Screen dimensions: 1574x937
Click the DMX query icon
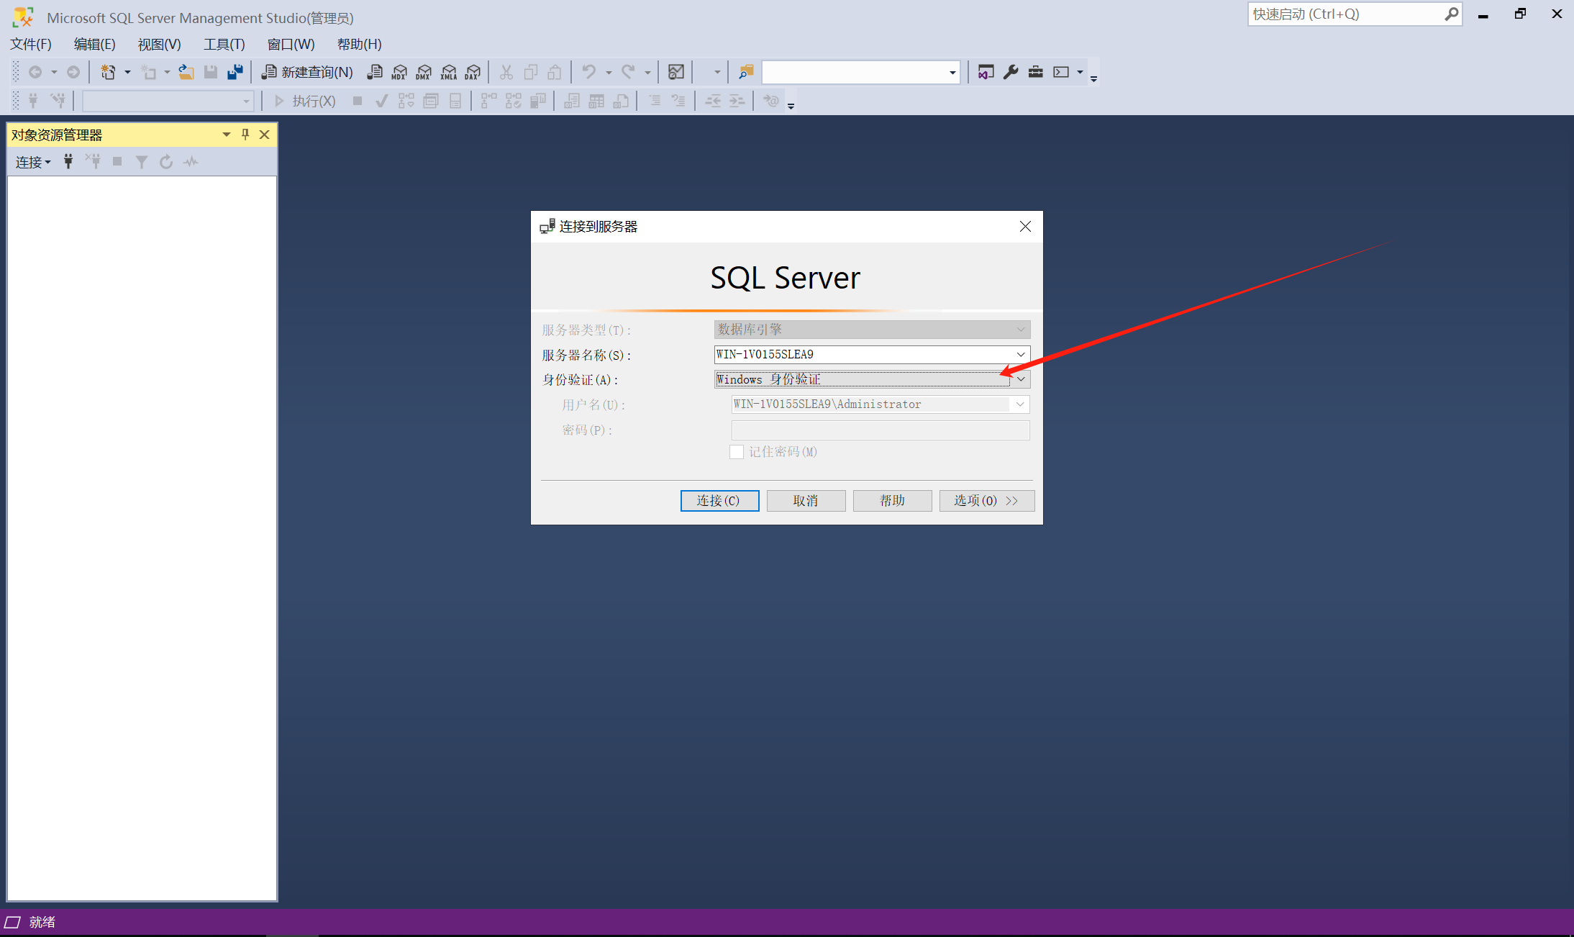click(x=424, y=72)
